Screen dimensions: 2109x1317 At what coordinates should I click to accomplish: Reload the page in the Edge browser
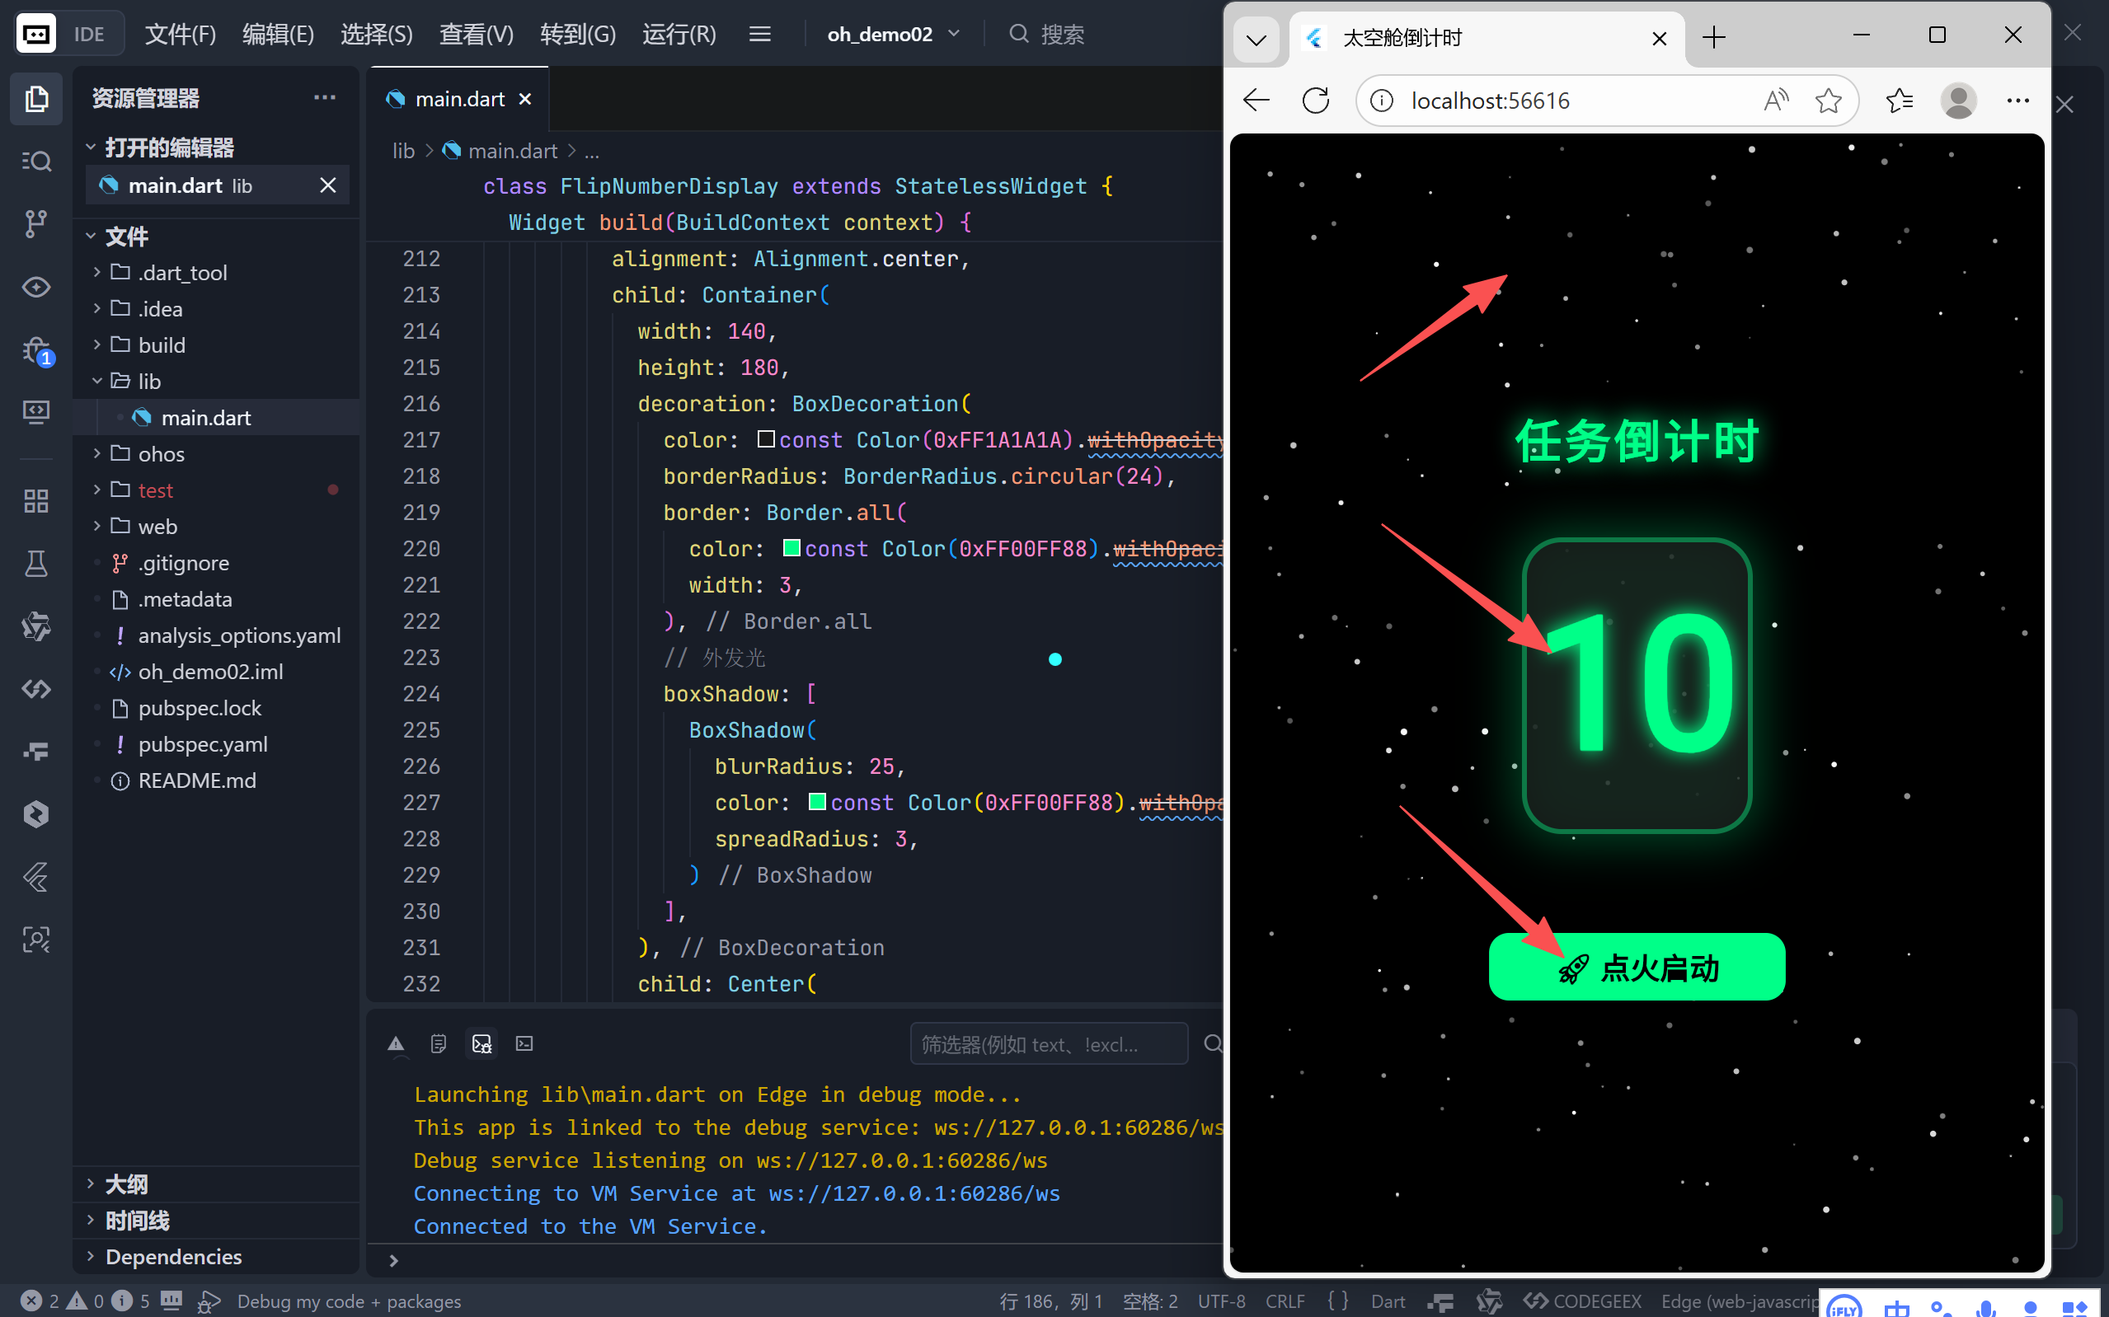pyautogui.click(x=1315, y=99)
